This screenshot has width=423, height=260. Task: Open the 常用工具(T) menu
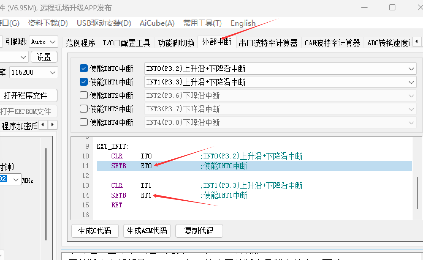click(202, 23)
